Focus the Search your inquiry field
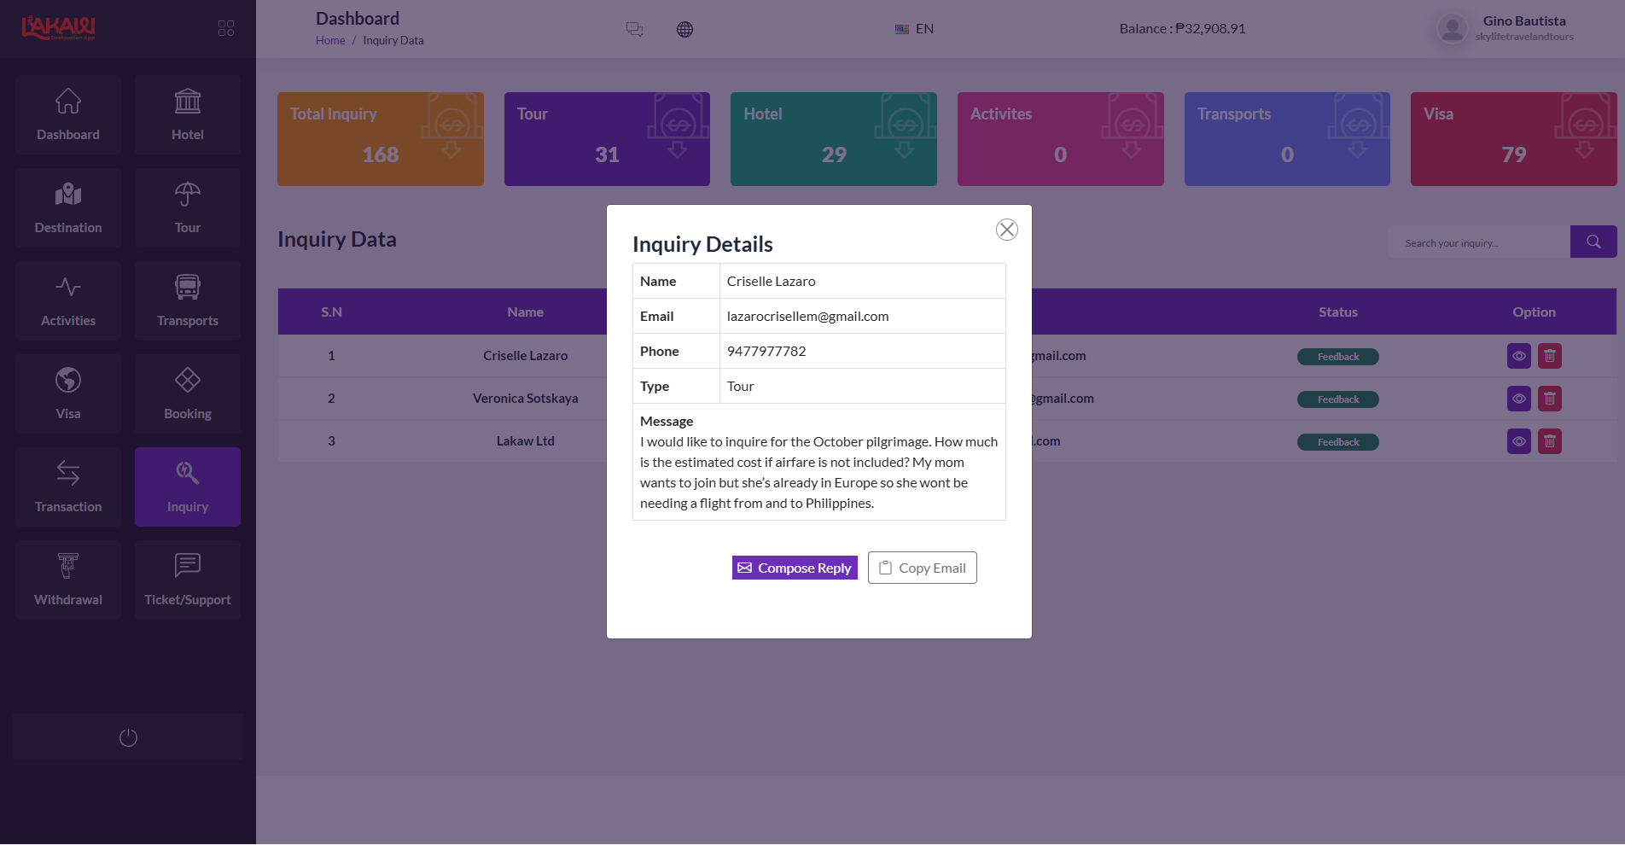This screenshot has height=845, width=1625. click(x=1479, y=242)
